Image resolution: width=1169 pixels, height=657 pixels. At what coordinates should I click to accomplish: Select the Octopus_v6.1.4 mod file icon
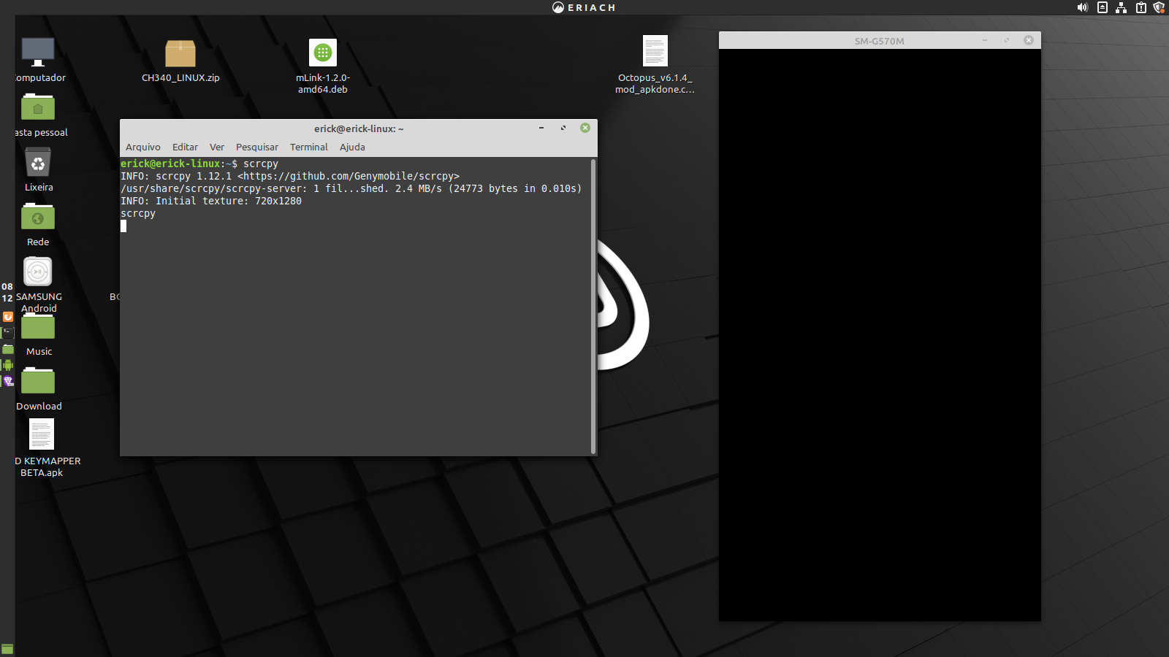pos(655,52)
